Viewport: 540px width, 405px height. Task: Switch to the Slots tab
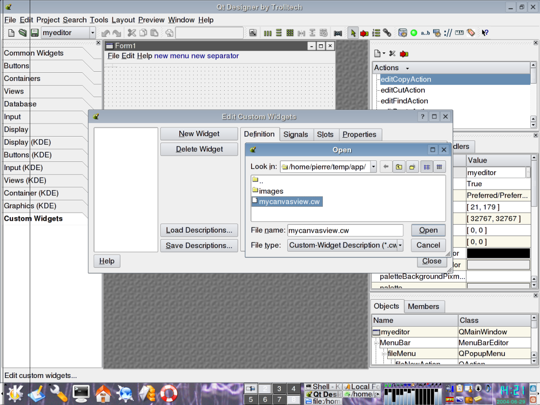coord(326,134)
